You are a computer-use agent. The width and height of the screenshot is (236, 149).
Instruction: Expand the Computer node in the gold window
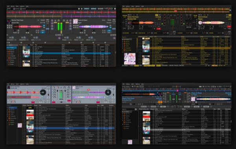tap(123, 48)
